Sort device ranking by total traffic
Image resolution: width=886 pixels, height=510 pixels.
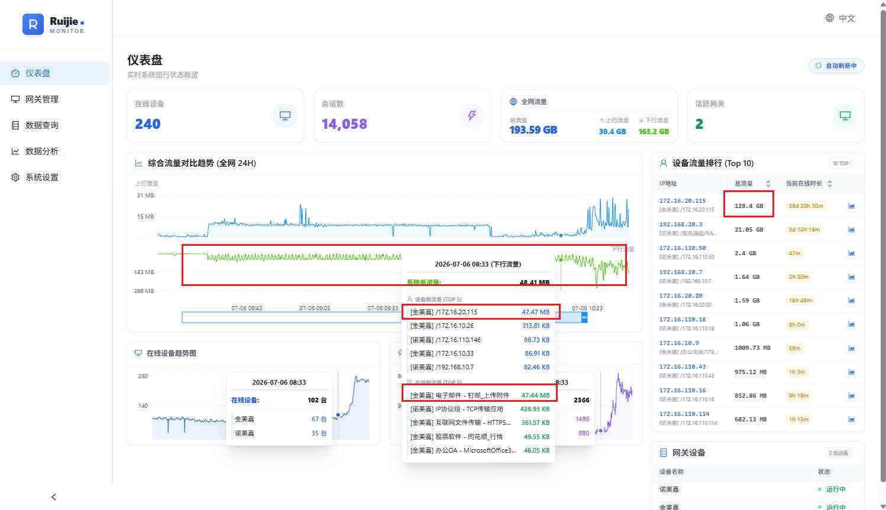pos(768,184)
